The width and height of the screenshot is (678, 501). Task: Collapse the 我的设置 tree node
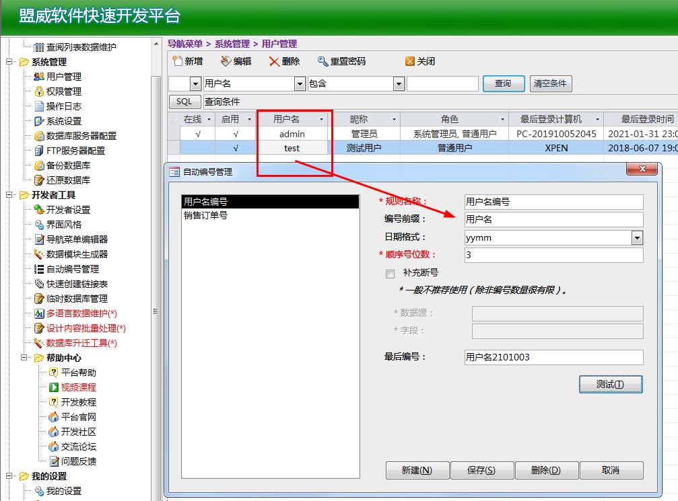coord(9,476)
